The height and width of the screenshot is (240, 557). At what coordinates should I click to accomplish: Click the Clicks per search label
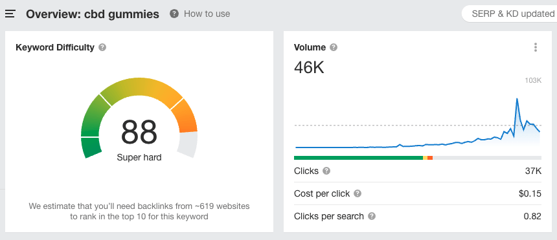point(329,216)
